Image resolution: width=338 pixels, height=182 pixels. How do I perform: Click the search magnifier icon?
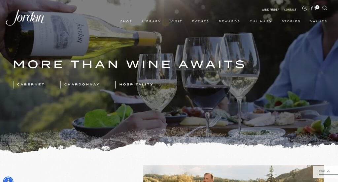tap(325, 8)
